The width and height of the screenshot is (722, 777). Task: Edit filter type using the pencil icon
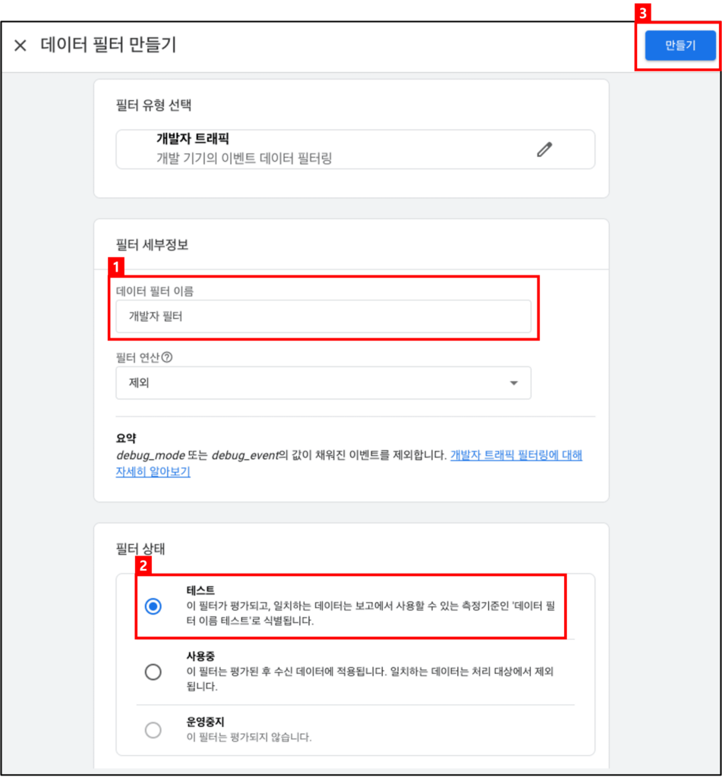[x=544, y=149]
